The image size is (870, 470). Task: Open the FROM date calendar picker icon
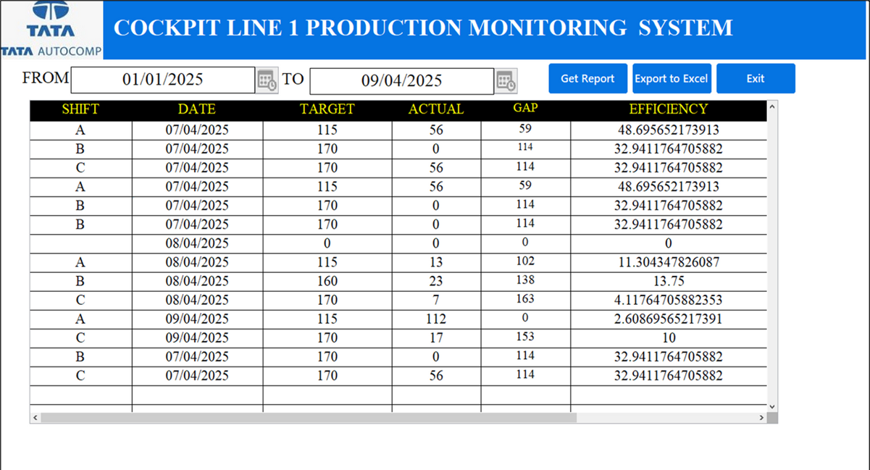click(267, 80)
